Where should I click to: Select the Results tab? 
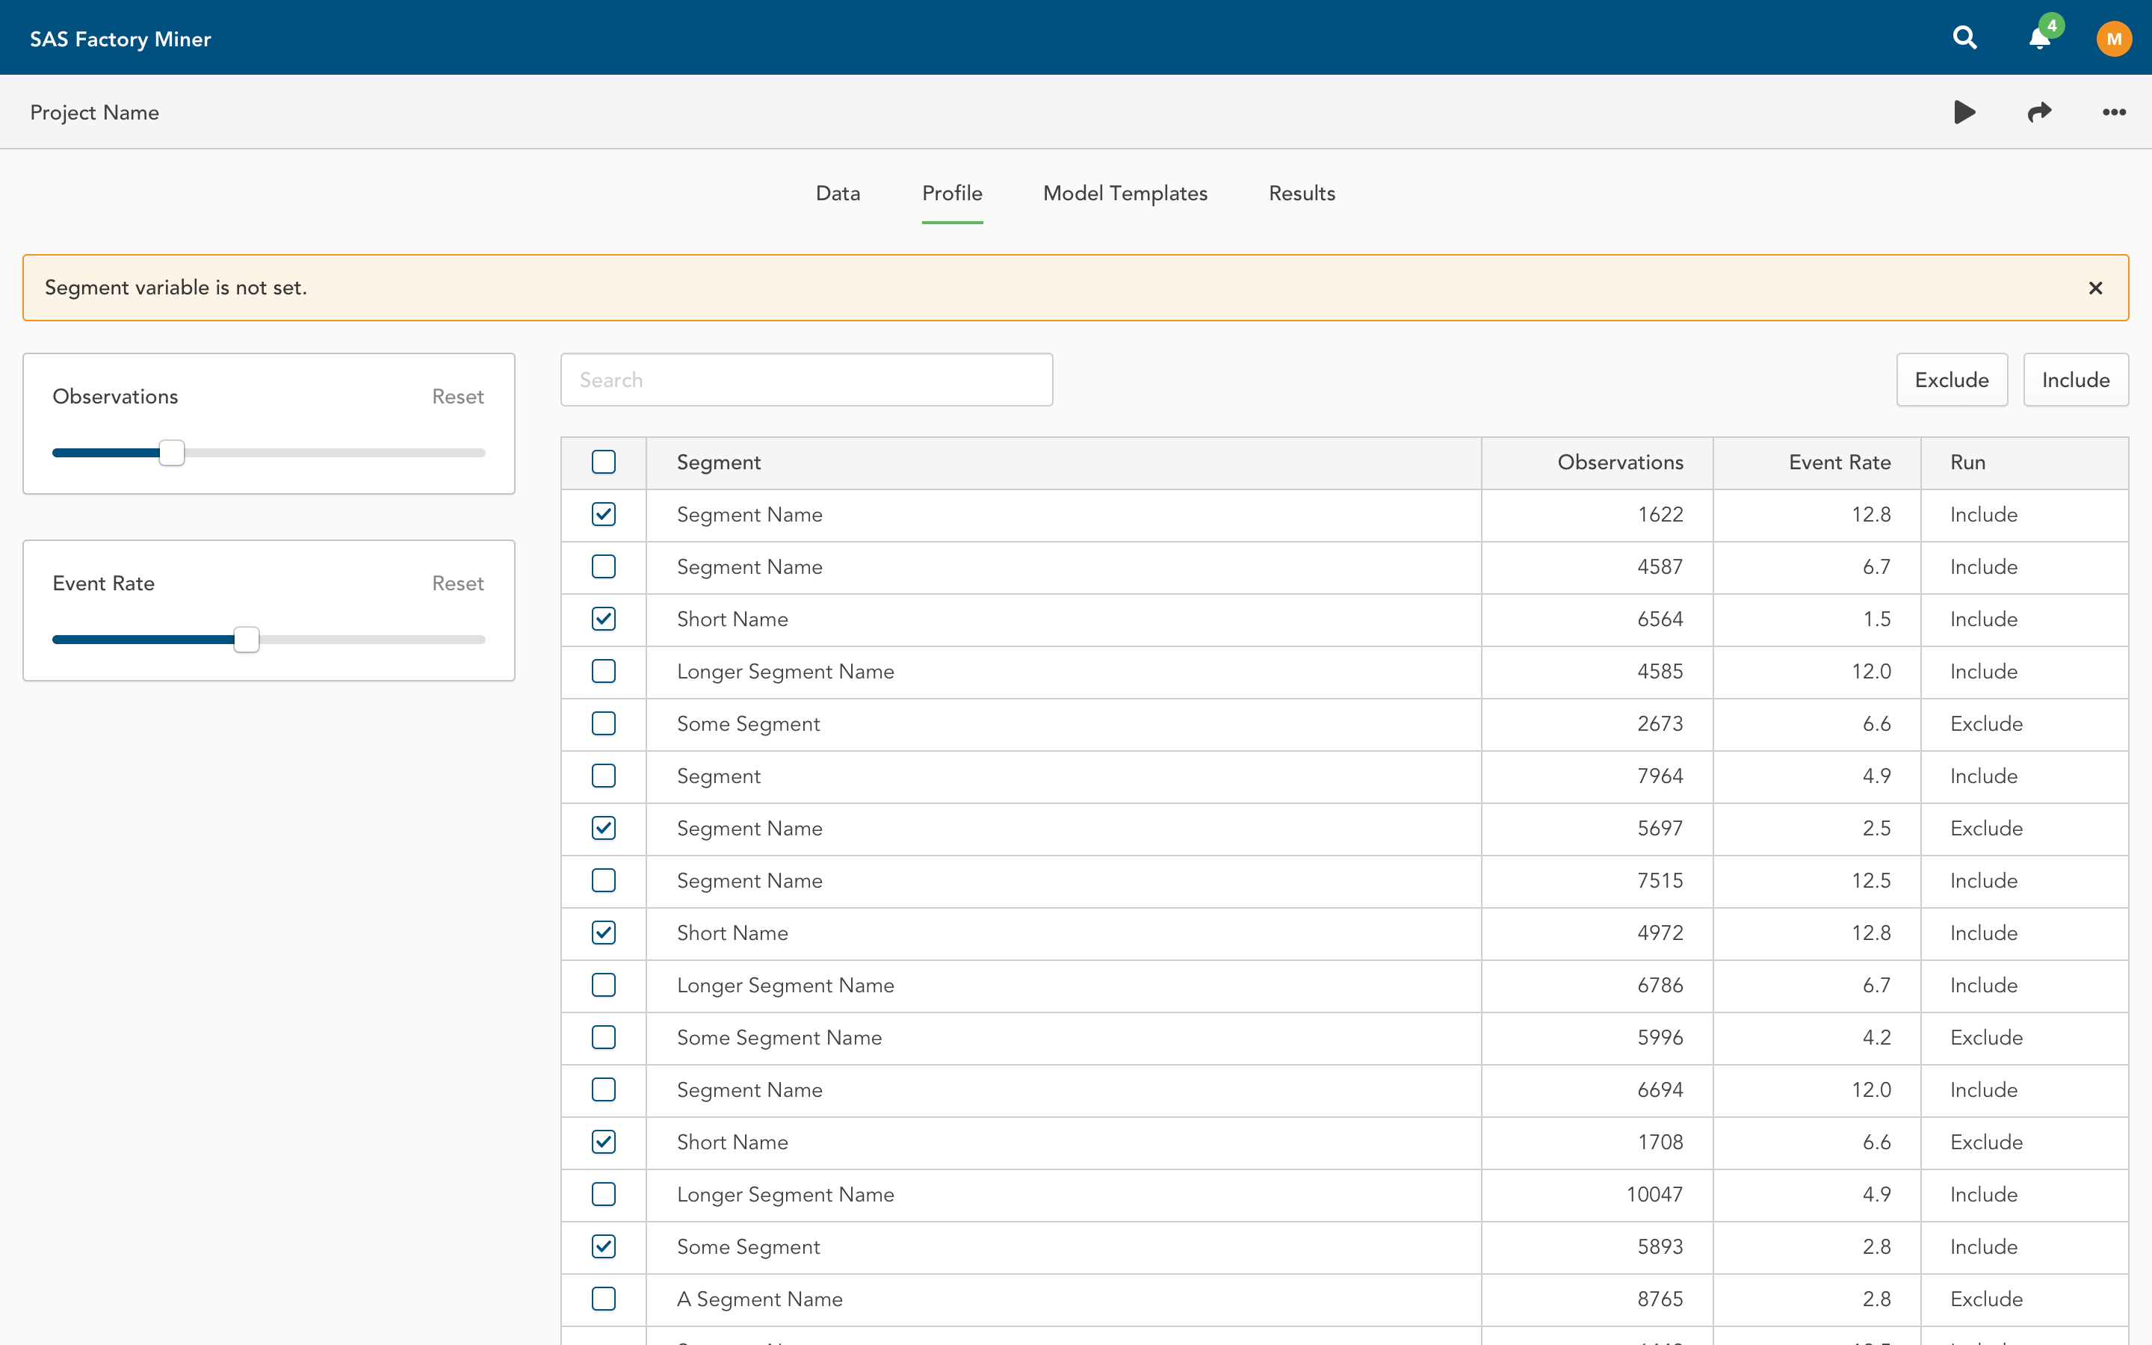click(x=1302, y=194)
